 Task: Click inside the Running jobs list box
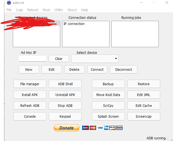tap(135, 34)
